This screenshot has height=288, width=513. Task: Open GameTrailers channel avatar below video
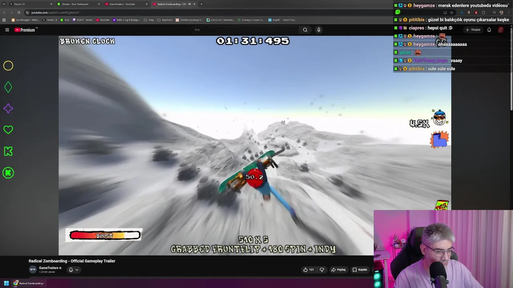[x=32, y=270]
